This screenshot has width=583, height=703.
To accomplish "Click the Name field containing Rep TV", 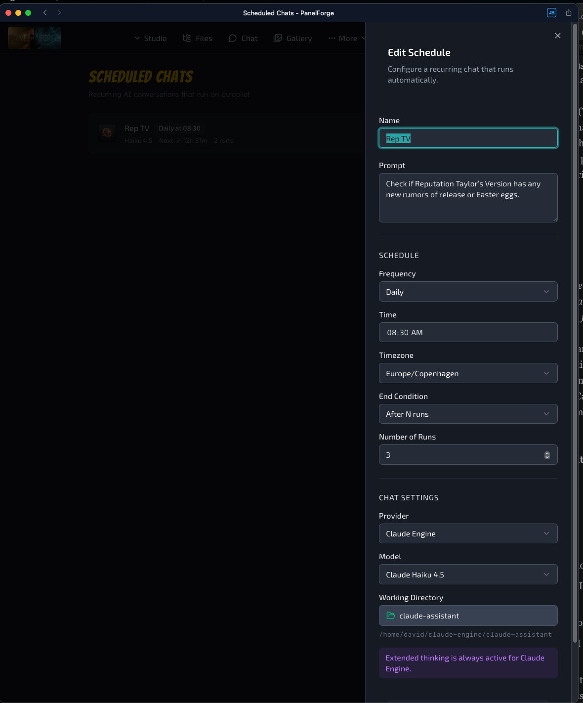I will 468,138.
